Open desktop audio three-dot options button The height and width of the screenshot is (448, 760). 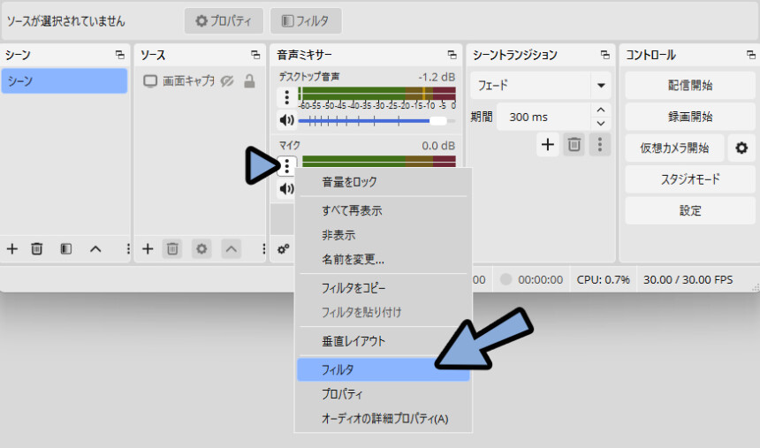(286, 97)
